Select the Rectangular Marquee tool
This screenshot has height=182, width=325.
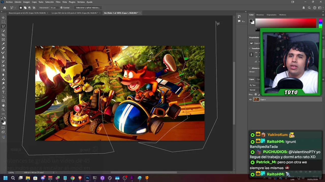(x=3, y=22)
